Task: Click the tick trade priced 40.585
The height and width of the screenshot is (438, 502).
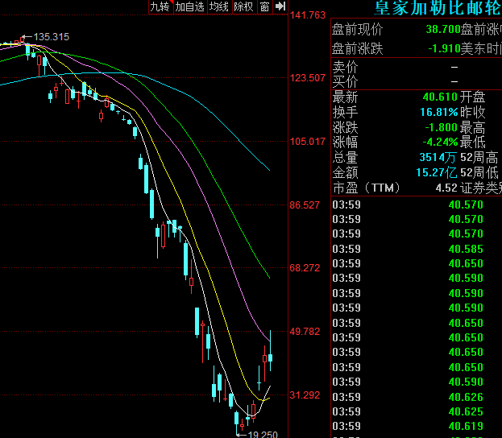Action: 466,249
